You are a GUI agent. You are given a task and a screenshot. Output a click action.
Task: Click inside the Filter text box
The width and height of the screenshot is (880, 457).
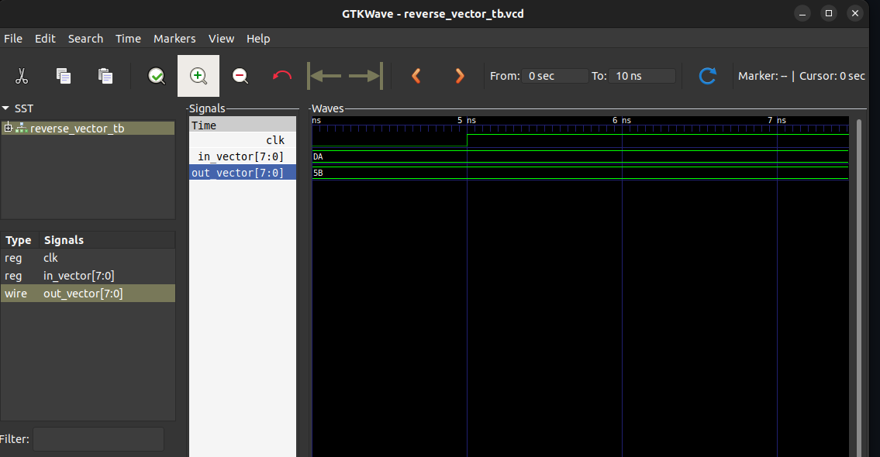[98, 438]
